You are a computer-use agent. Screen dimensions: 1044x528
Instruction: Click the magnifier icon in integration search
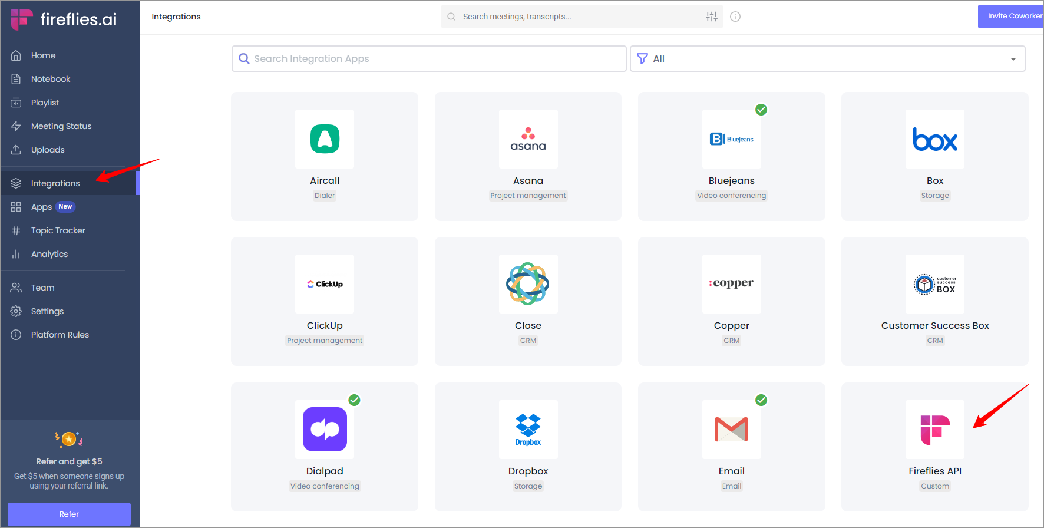[x=244, y=59]
